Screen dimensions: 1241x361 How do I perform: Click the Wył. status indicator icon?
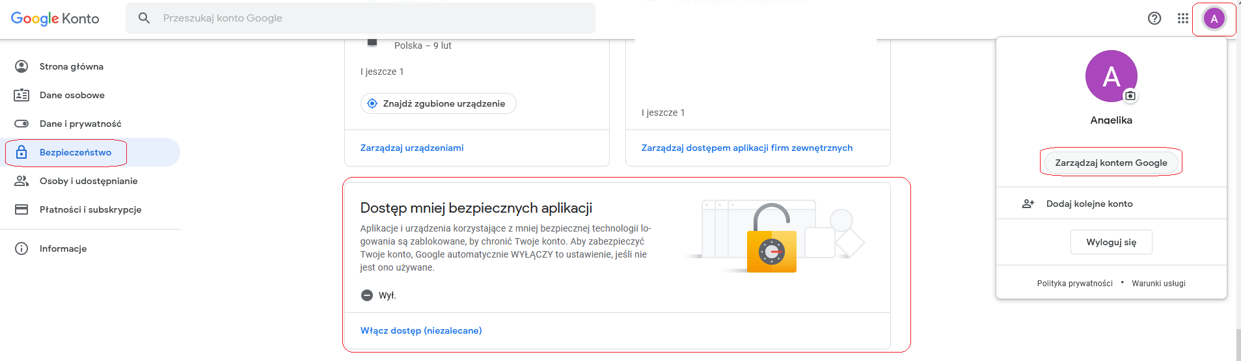click(x=367, y=295)
